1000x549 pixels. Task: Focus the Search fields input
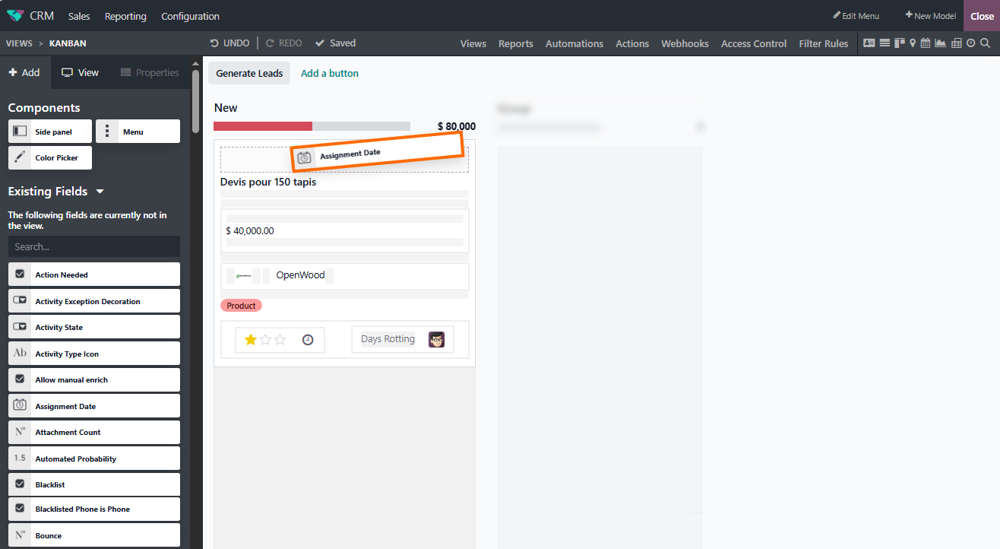(x=94, y=246)
